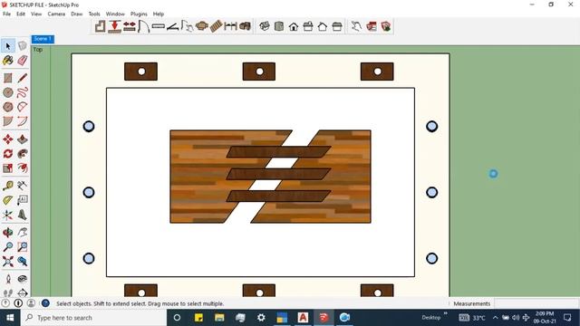Choose the Look Around eye tool

coord(22,279)
